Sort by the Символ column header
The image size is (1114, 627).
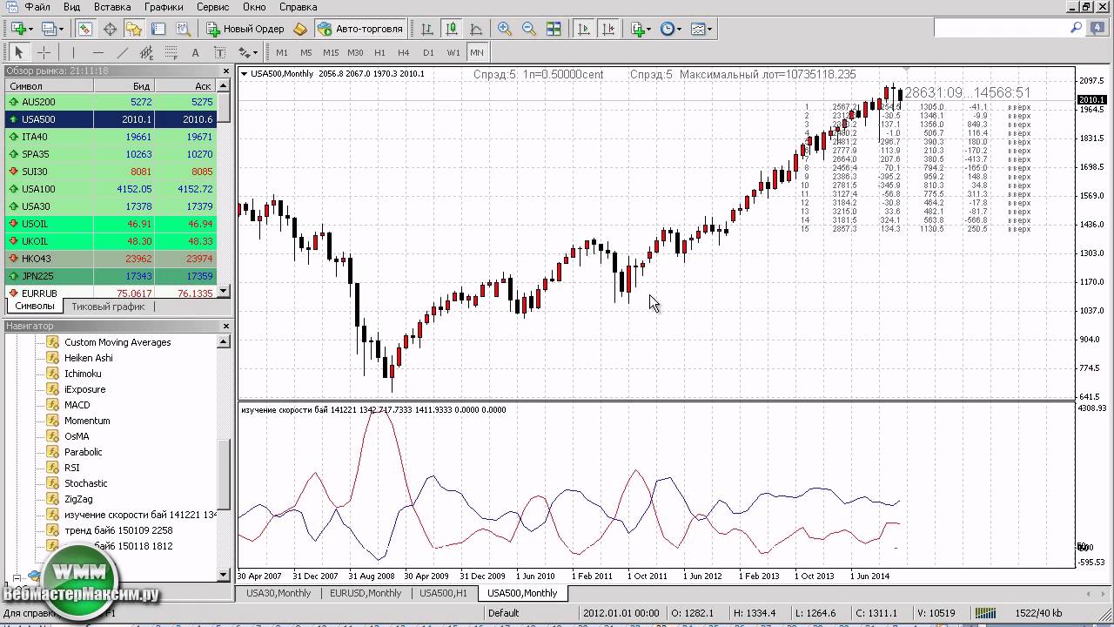coord(50,86)
